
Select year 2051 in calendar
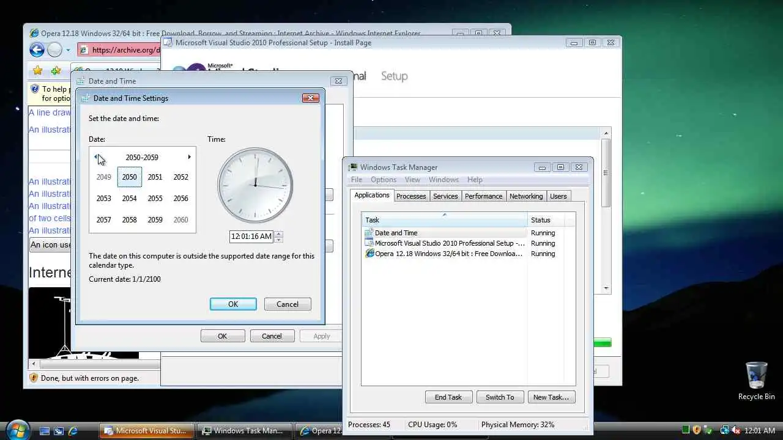[155, 177]
